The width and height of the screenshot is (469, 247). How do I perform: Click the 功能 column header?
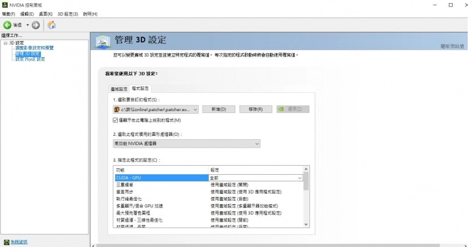161,170
